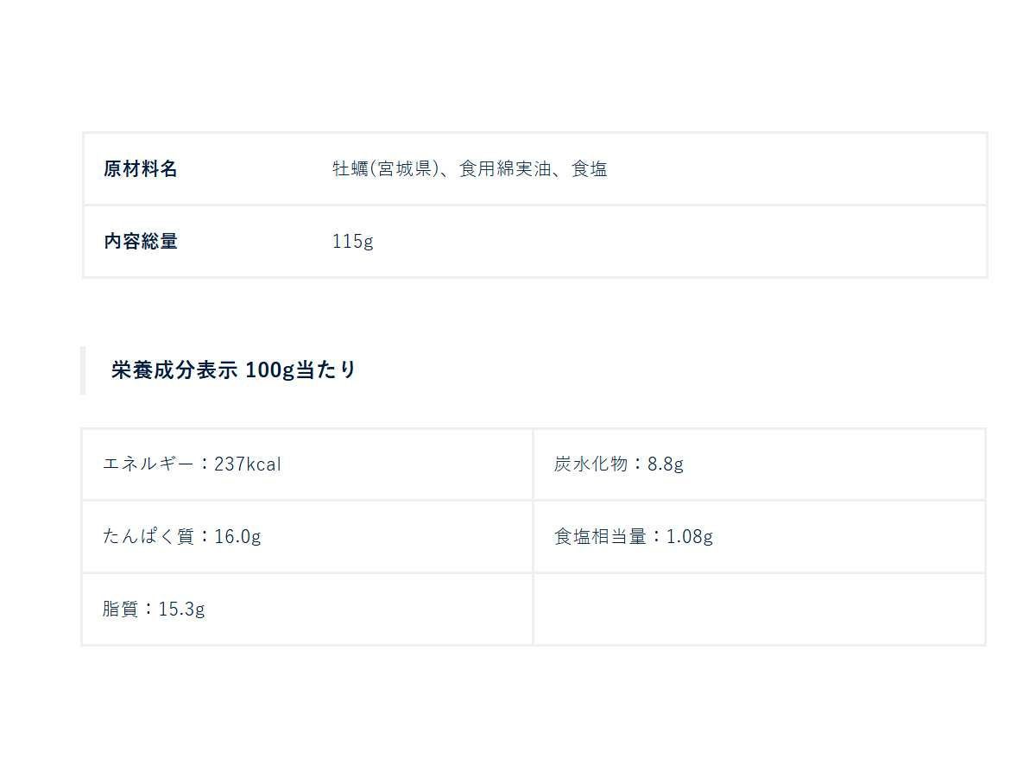Image resolution: width=1036 pixels, height=777 pixels.
Task: Click the 食用綿実油 ingredient text
Action: point(504,169)
